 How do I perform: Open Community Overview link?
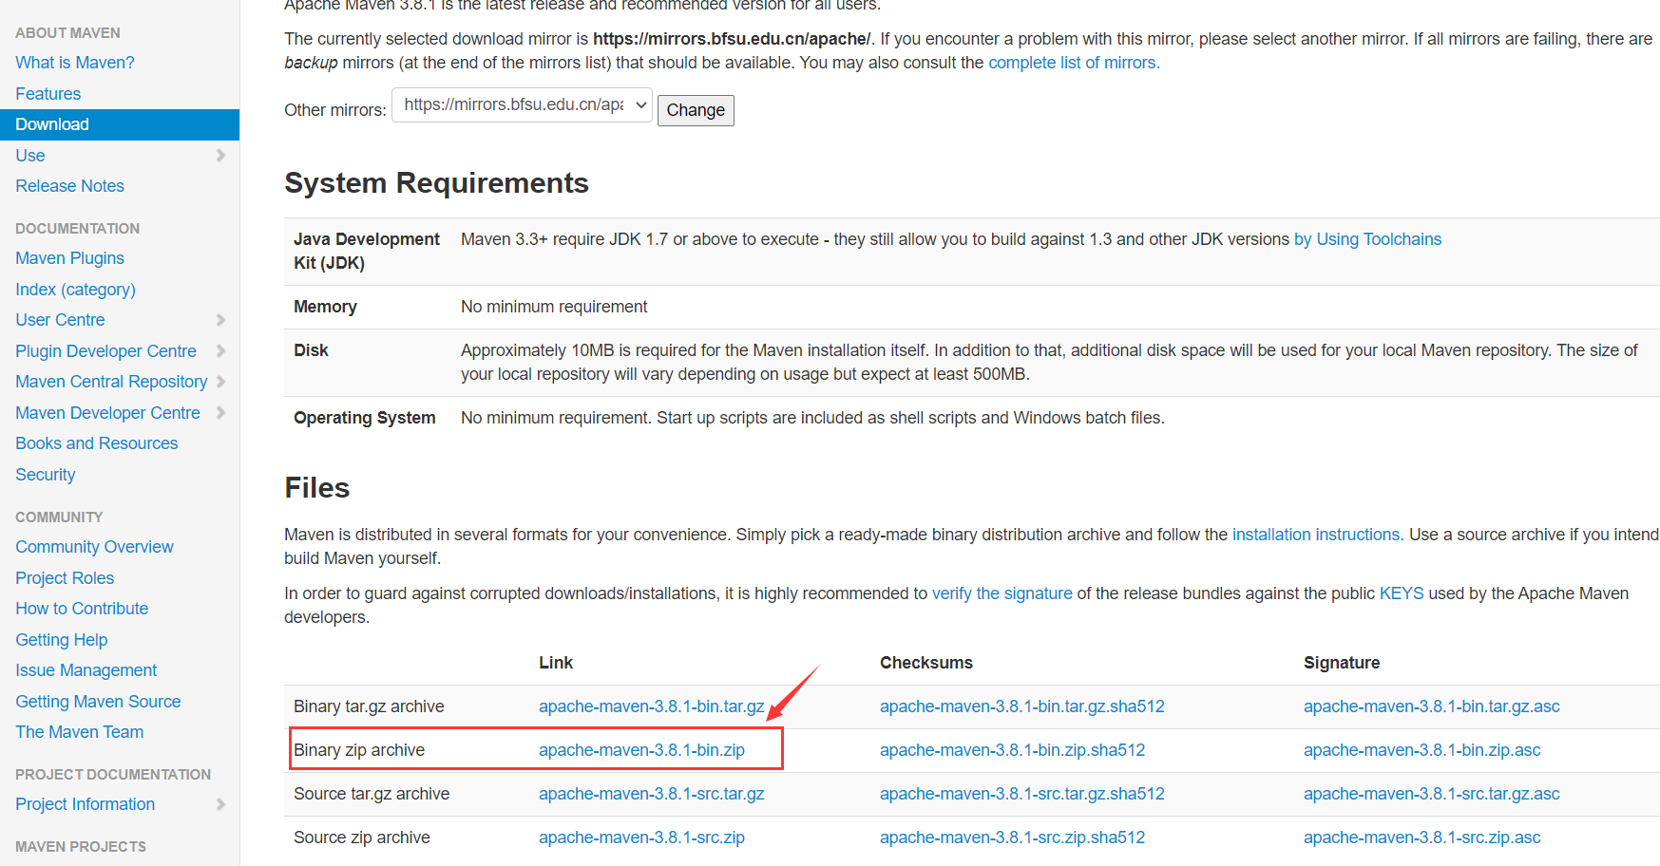[x=95, y=547]
